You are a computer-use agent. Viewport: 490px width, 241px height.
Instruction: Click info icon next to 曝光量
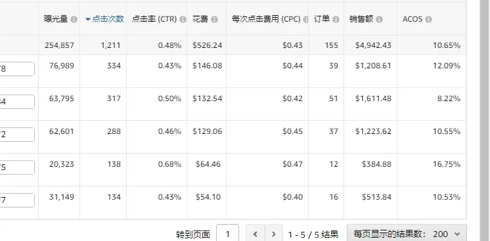74,20
